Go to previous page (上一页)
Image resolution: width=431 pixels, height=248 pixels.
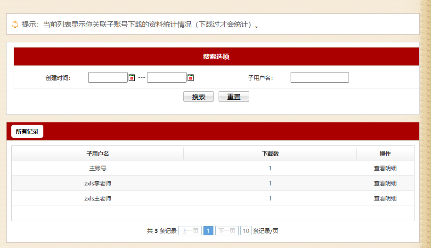[x=190, y=231]
